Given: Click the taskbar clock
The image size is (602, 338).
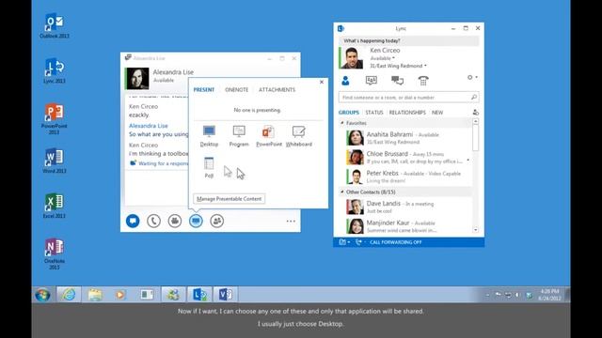Looking at the screenshot, I should (549, 295).
